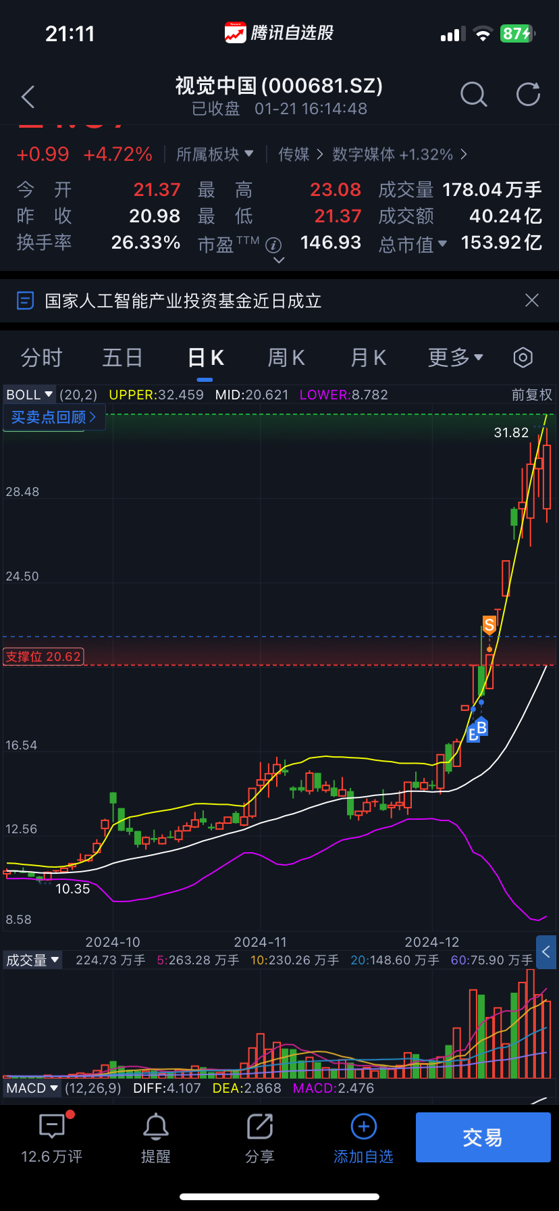Tap the 21:11 status bar clock
This screenshot has height=1211, width=559.
coord(70,34)
